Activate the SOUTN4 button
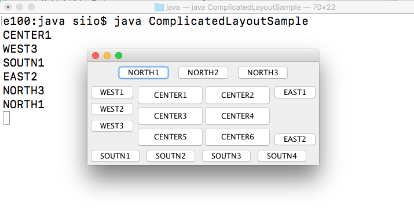This screenshot has height=217, width=414. pos(282,156)
